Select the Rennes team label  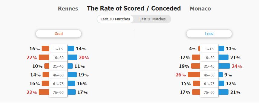68,8
